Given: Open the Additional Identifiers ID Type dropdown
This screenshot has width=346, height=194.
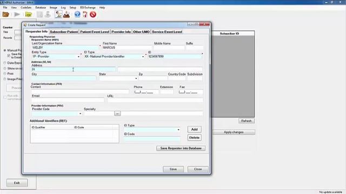Looking at the screenshot, I should (x=178, y=130).
